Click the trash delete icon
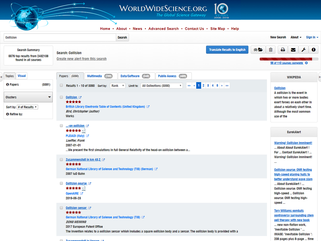Screen dimensions: 321x241 [271, 50]
